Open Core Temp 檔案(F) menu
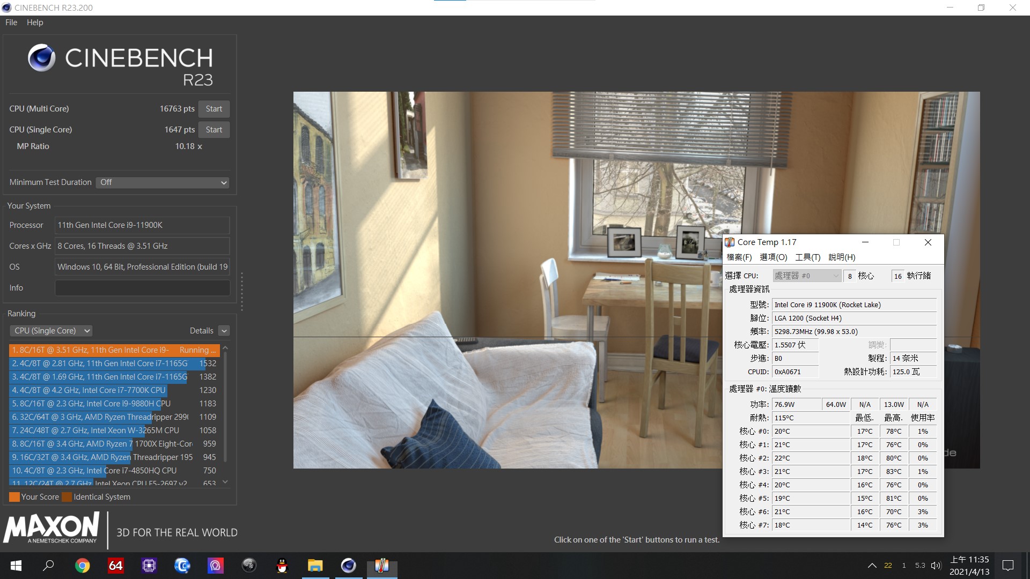 pyautogui.click(x=739, y=257)
